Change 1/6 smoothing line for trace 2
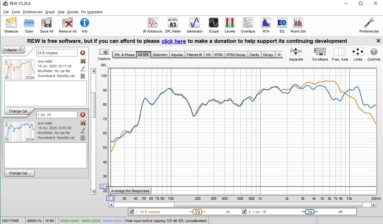 pyautogui.click(x=310, y=212)
